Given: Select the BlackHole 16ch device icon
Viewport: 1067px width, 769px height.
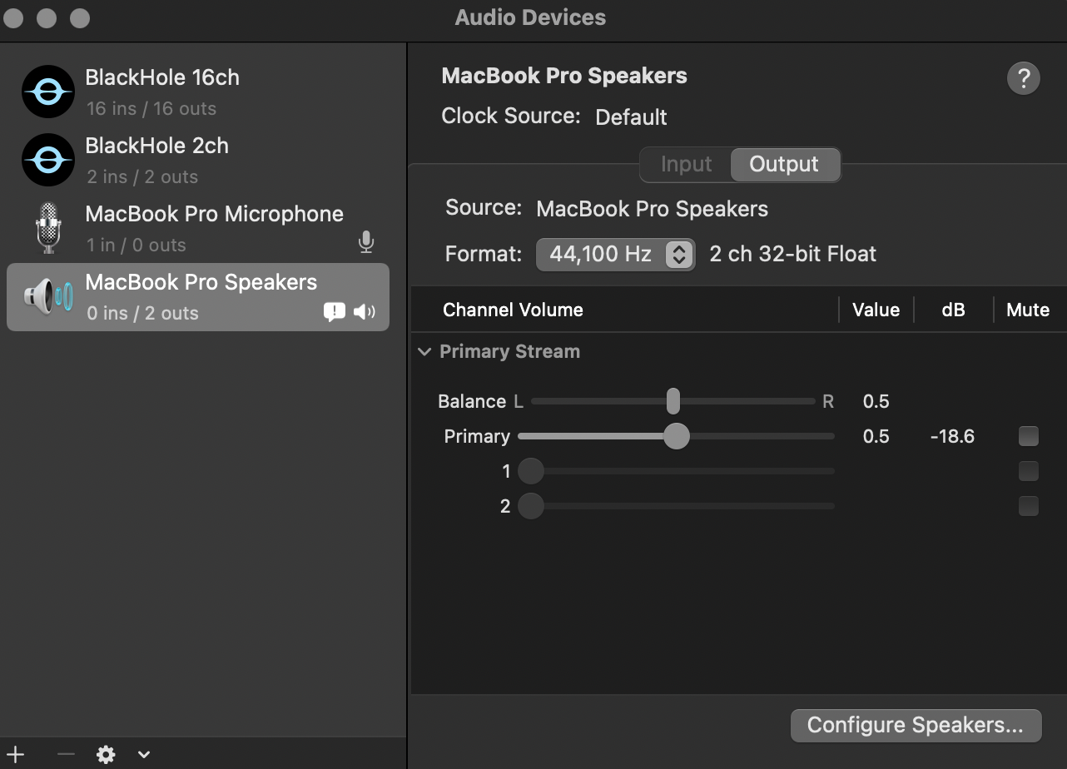Looking at the screenshot, I should [x=47, y=92].
